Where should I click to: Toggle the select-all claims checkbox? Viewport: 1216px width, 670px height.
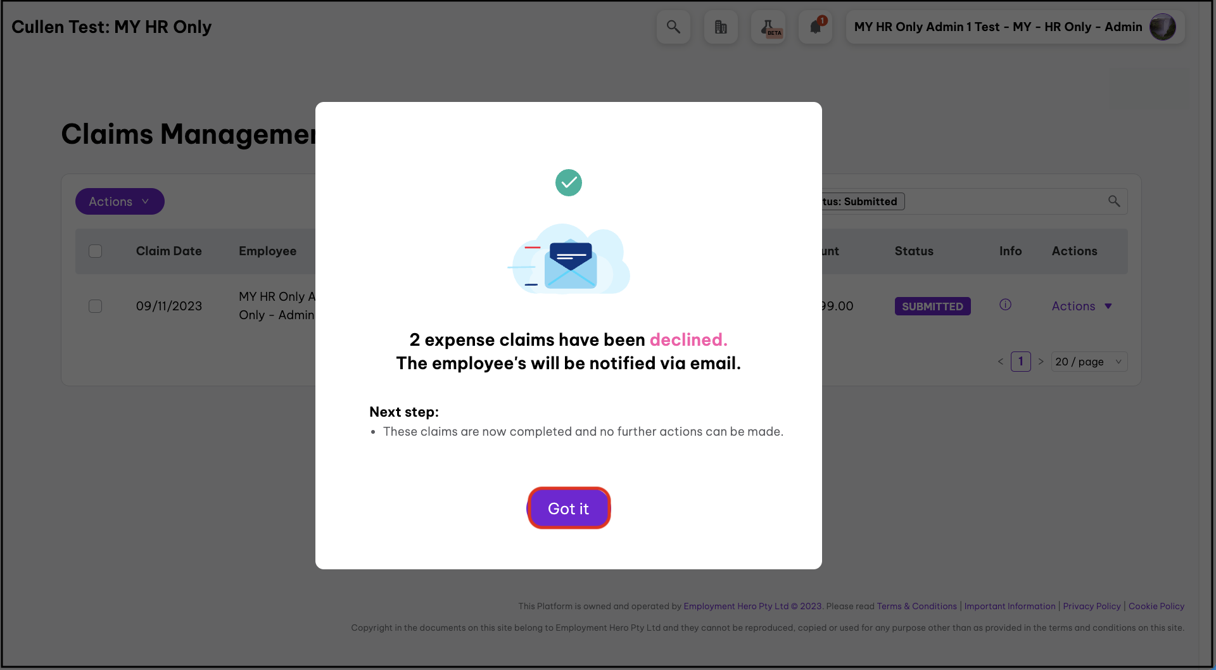[96, 251]
